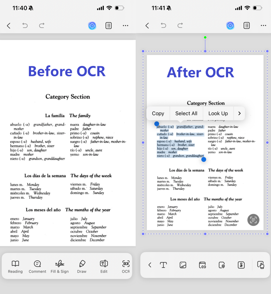Screen dimensions: 271x294
Task: Tap 'Los días de la semana' in the Before OCR page
Action: pos(45,176)
